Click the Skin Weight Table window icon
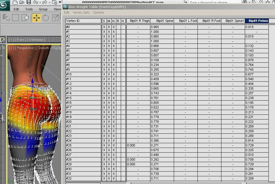275x184 pixels. pos(65,7)
